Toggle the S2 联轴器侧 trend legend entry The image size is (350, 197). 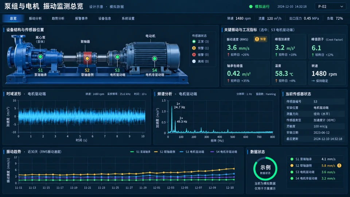[x=165, y=152]
